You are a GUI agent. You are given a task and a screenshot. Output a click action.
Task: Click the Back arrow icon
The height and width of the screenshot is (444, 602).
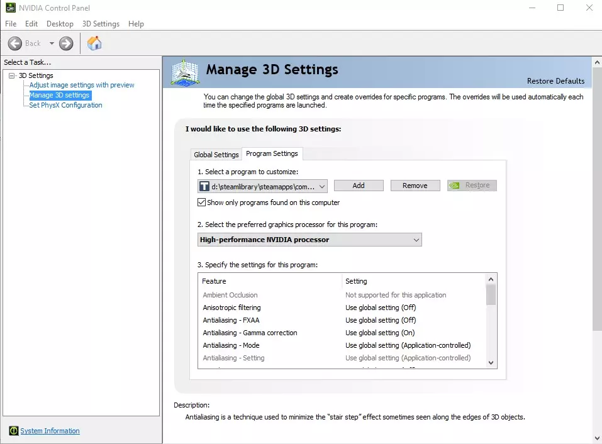[15, 43]
